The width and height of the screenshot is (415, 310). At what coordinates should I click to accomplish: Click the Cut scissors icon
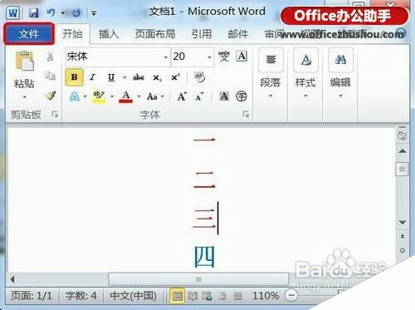[x=50, y=57]
